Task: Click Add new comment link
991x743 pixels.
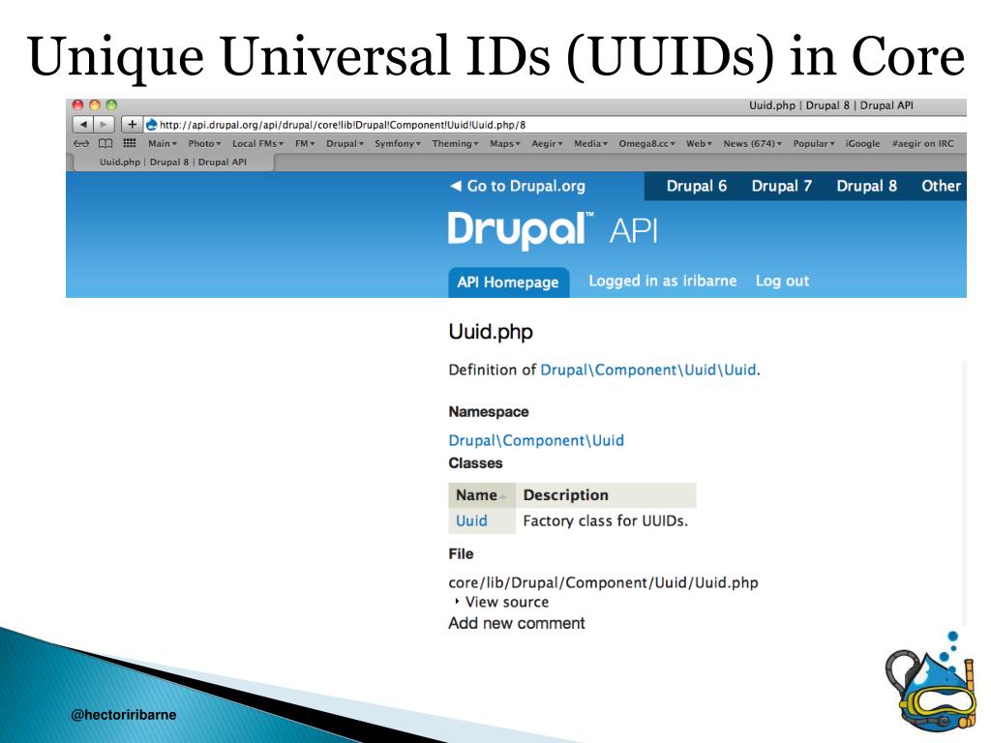Action: tap(517, 624)
